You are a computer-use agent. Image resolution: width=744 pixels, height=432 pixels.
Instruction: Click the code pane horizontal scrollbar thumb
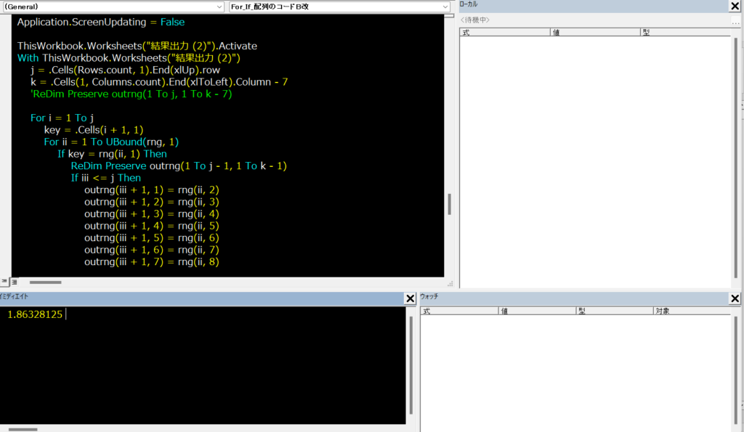[x=45, y=282]
